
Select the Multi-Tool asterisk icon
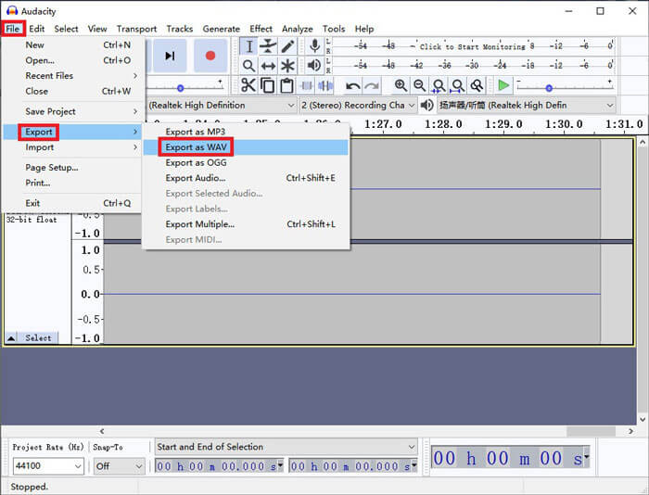click(287, 66)
